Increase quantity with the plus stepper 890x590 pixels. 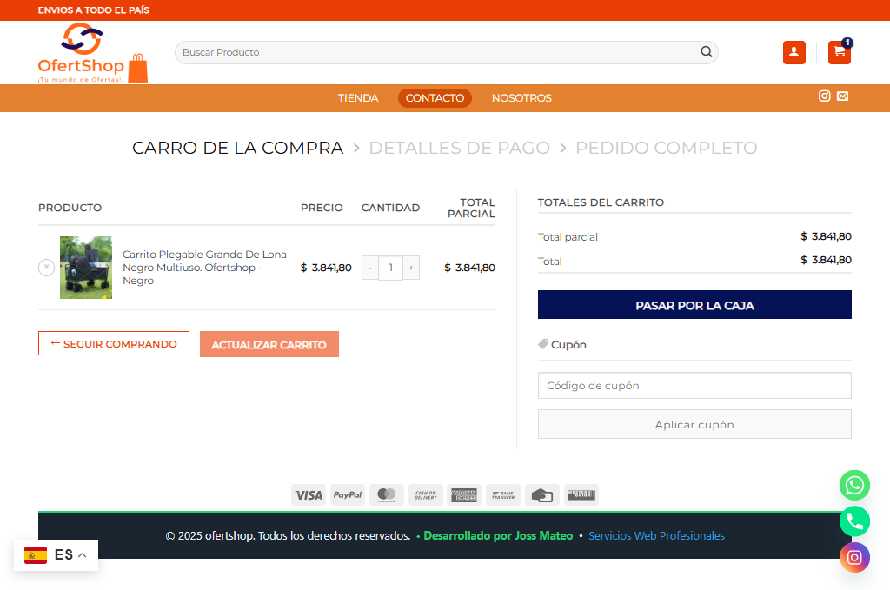coord(410,268)
